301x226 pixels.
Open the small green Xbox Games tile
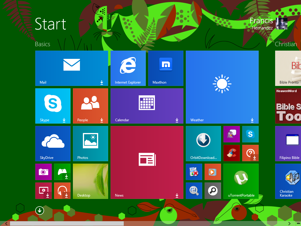[62, 172]
